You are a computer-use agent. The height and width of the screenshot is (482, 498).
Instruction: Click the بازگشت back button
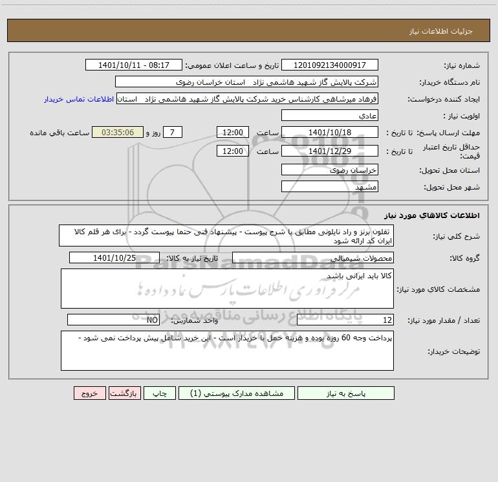click(x=124, y=393)
